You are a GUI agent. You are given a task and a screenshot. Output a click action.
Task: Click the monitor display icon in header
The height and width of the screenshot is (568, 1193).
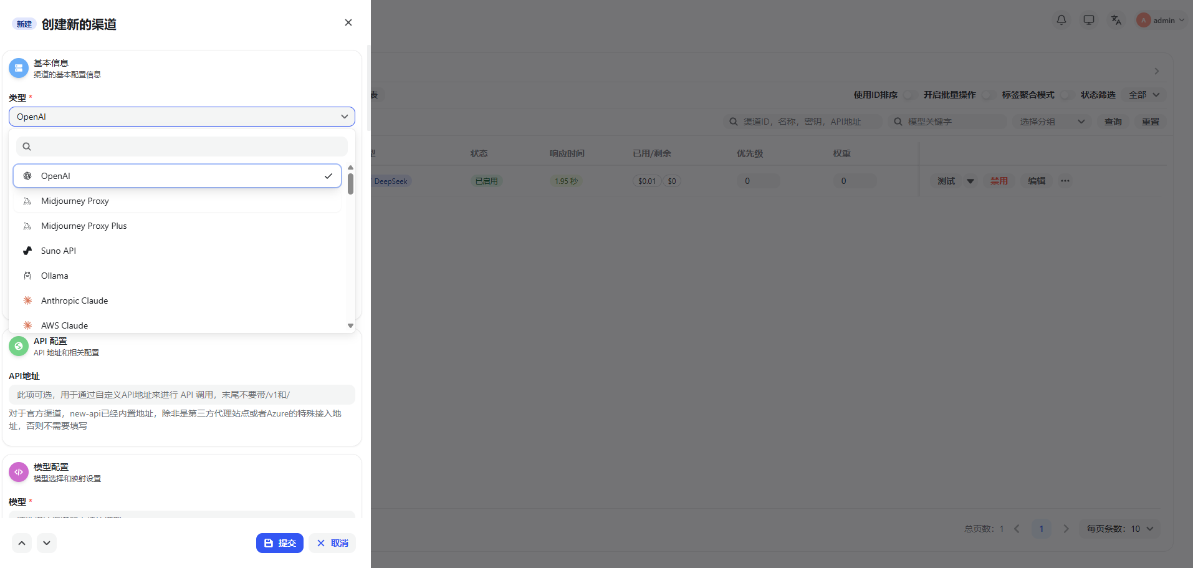[1088, 20]
